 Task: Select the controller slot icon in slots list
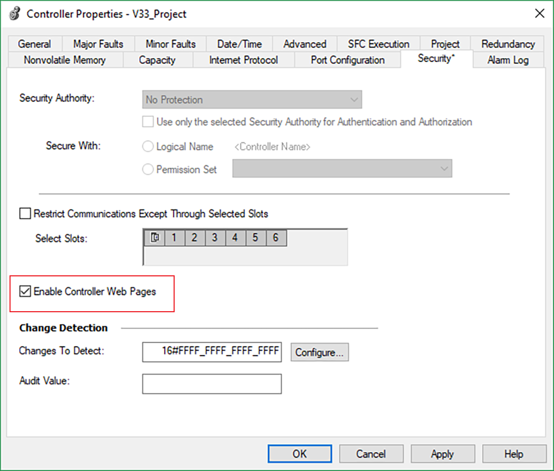point(154,238)
